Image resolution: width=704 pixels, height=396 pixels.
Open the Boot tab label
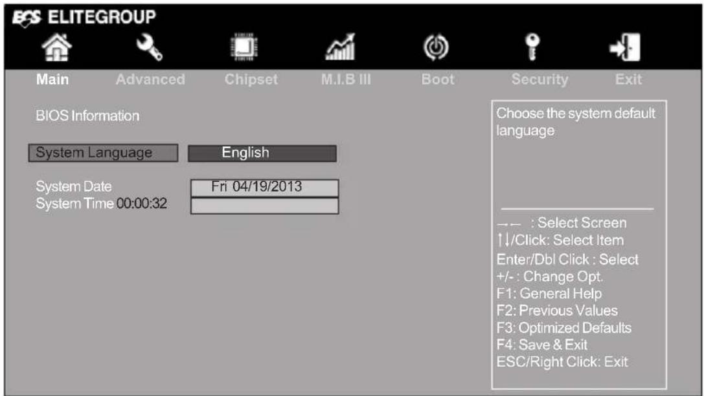(x=438, y=80)
